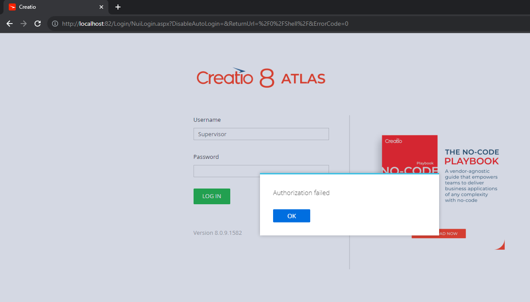Click the site info icon in address bar
530x302 pixels.
click(55, 24)
